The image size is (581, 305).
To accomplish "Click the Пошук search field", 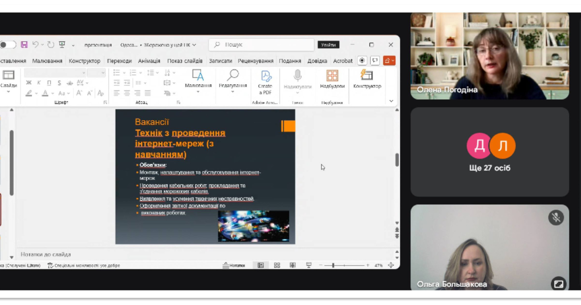I will pos(261,45).
